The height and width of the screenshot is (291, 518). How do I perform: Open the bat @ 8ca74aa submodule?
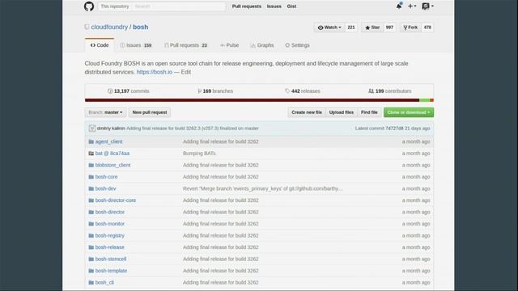pos(113,154)
